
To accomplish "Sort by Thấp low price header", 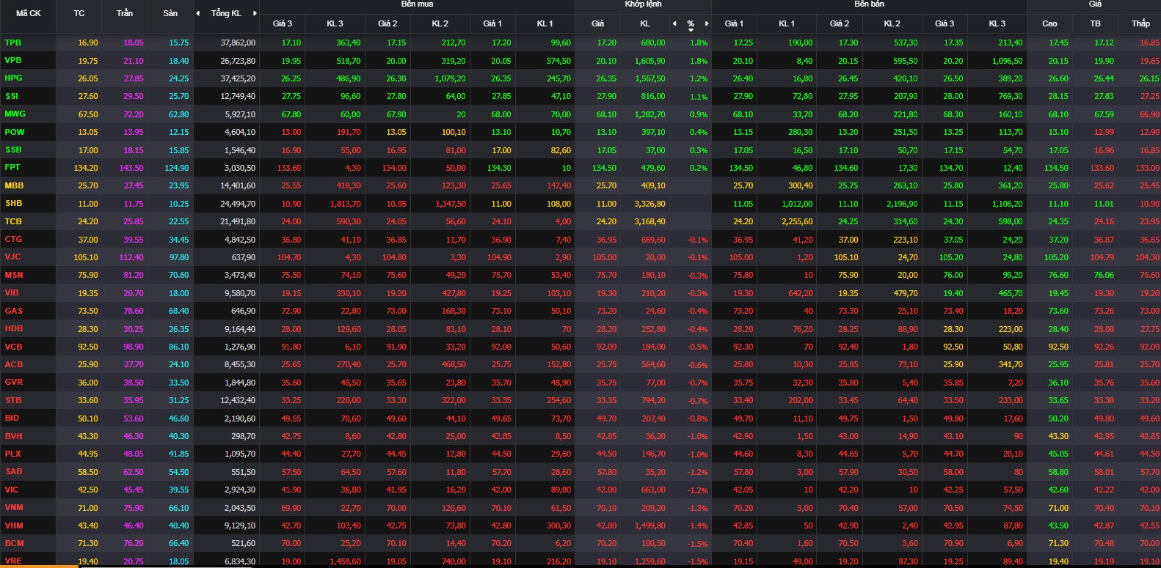I will coord(1140,23).
